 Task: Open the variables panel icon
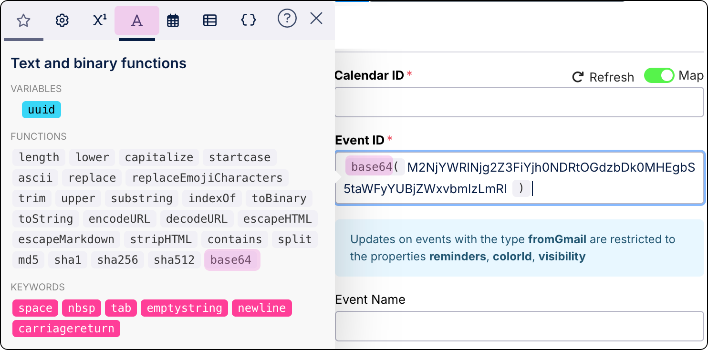pos(248,21)
